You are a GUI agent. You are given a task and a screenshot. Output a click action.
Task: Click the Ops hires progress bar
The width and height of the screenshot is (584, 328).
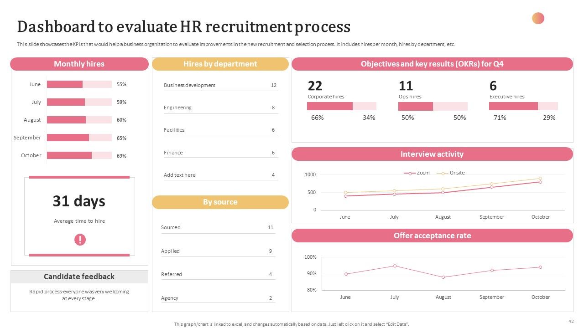pyautogui.click(x=433, y=106)
